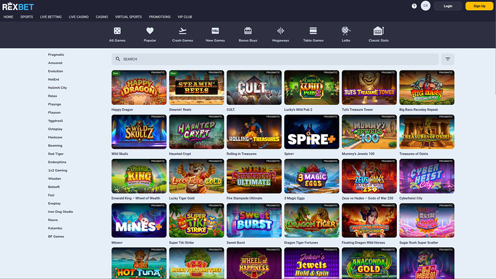Open the All Games category icon
Image resolution: width=496 pixels, height=279 pixels.
tap(117, 31)
